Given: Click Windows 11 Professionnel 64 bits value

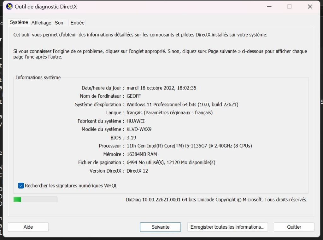Looking at the screenshot, I should [182, 105].
